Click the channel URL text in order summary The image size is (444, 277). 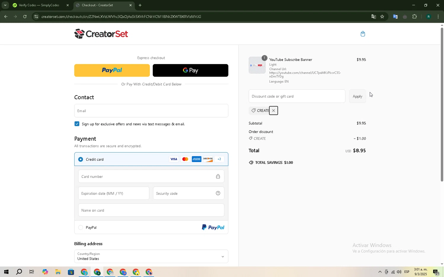305,74
